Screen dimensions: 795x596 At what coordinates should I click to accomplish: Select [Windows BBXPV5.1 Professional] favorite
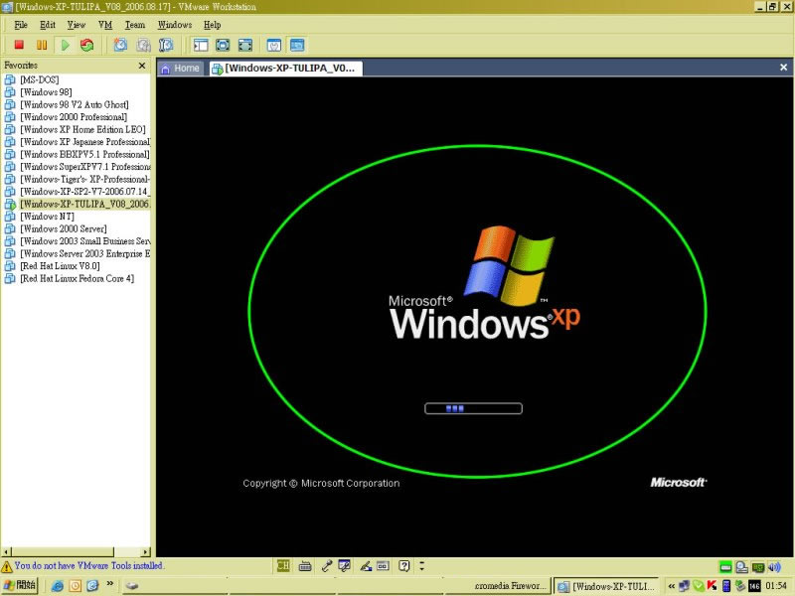[x=78, y=154]
